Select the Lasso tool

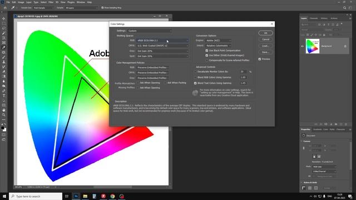pyautogui.click(x=4, y=28)
